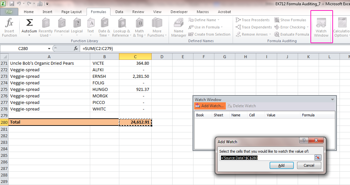Switch to the Home tab

coord(29,12)
